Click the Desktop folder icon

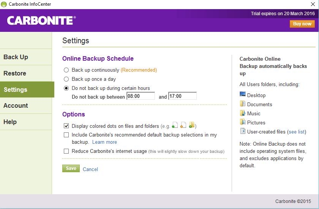pos(243,94)
